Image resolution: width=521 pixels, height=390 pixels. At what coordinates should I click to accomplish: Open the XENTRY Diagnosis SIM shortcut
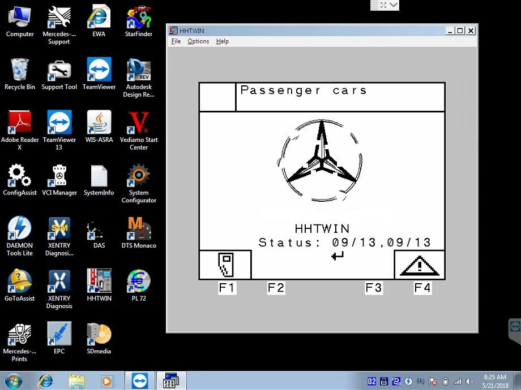(59, 237)
